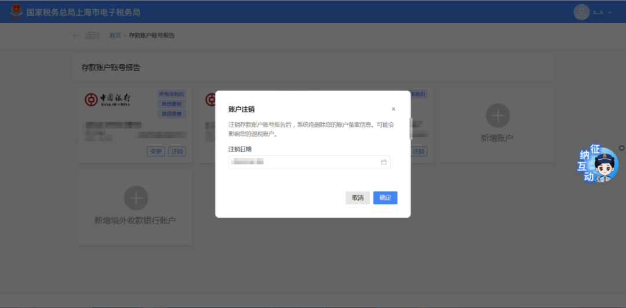The height and width of the screenshot is (308, 626).
Task: Click the plus icon for 新增账户
Action: (497, 116)
